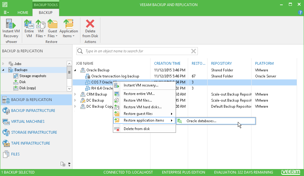Select Jobs in the navigation tree
The width and height of the screenshot is (304, 176).
[18, 64]
